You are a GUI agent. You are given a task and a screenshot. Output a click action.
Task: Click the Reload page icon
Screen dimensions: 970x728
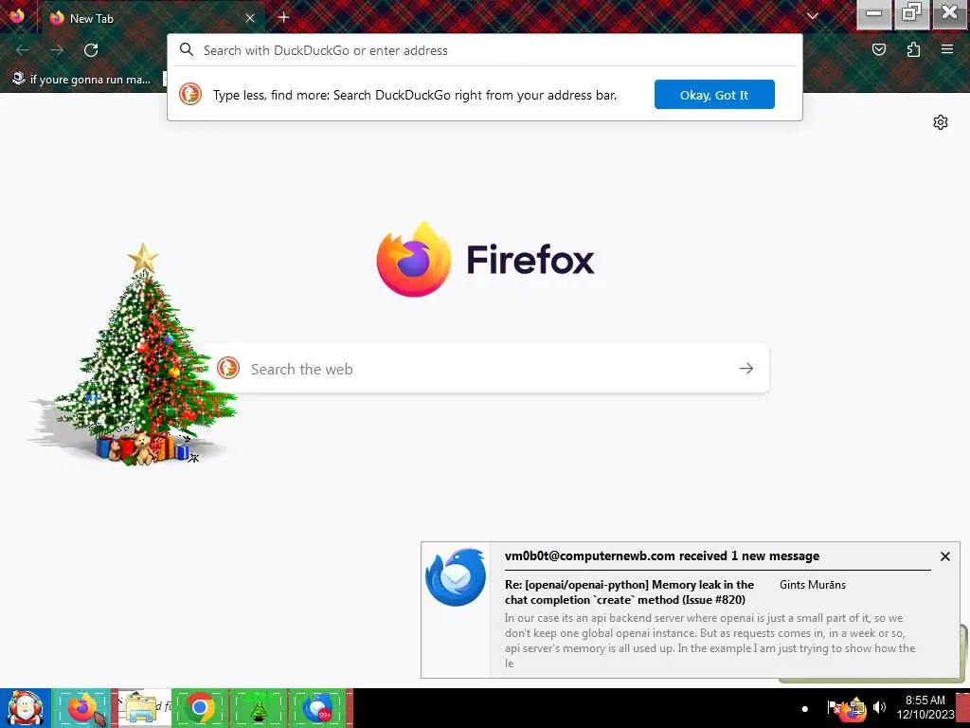pyautogui.click(x=91, y=50)
